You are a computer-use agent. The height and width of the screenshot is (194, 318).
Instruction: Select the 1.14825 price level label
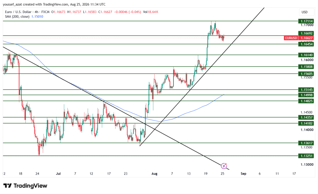click(306, 101)
